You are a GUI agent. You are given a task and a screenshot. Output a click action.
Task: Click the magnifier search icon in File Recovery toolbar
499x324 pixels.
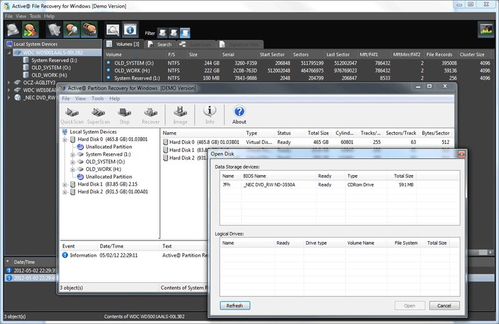[113, 29]
